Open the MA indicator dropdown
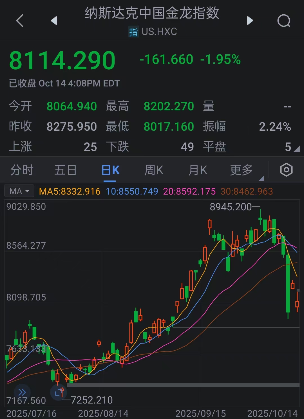 point(19,191)
